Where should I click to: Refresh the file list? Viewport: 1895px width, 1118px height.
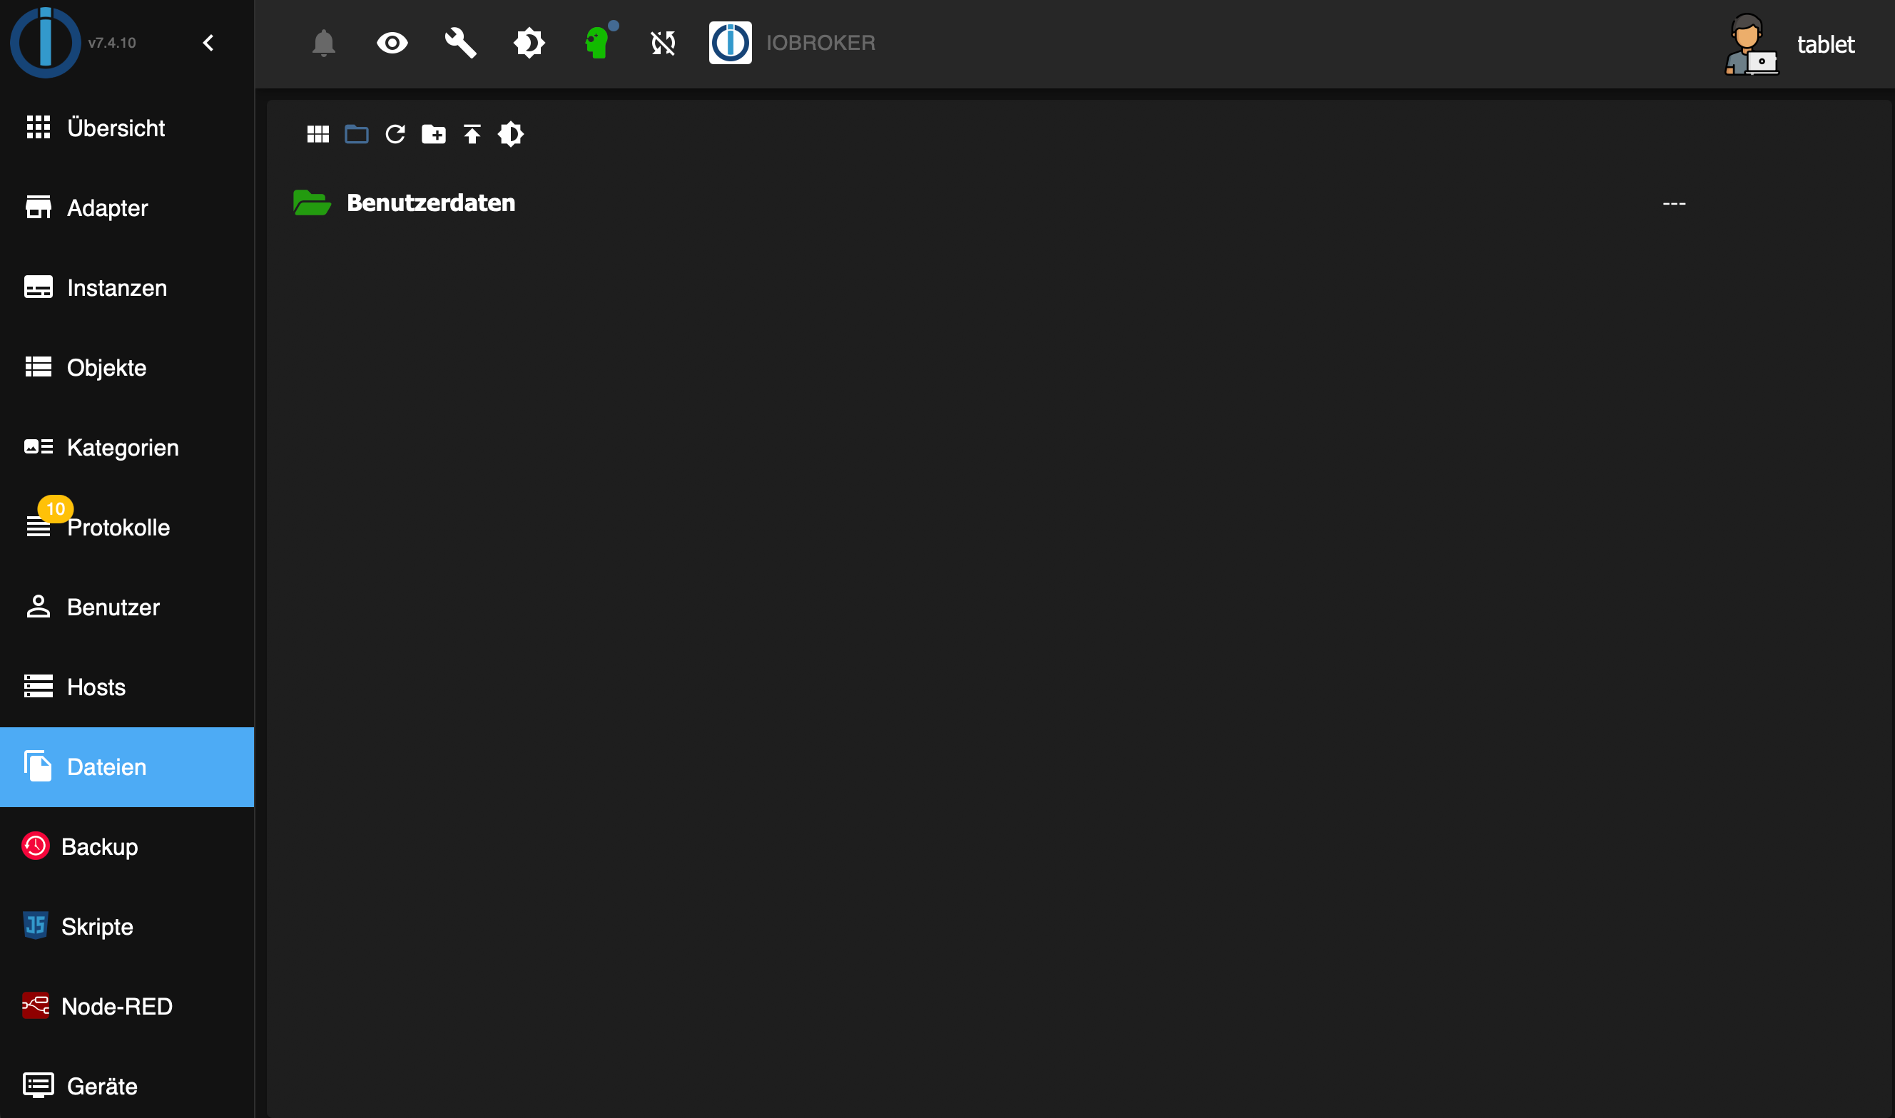[395, 134]
